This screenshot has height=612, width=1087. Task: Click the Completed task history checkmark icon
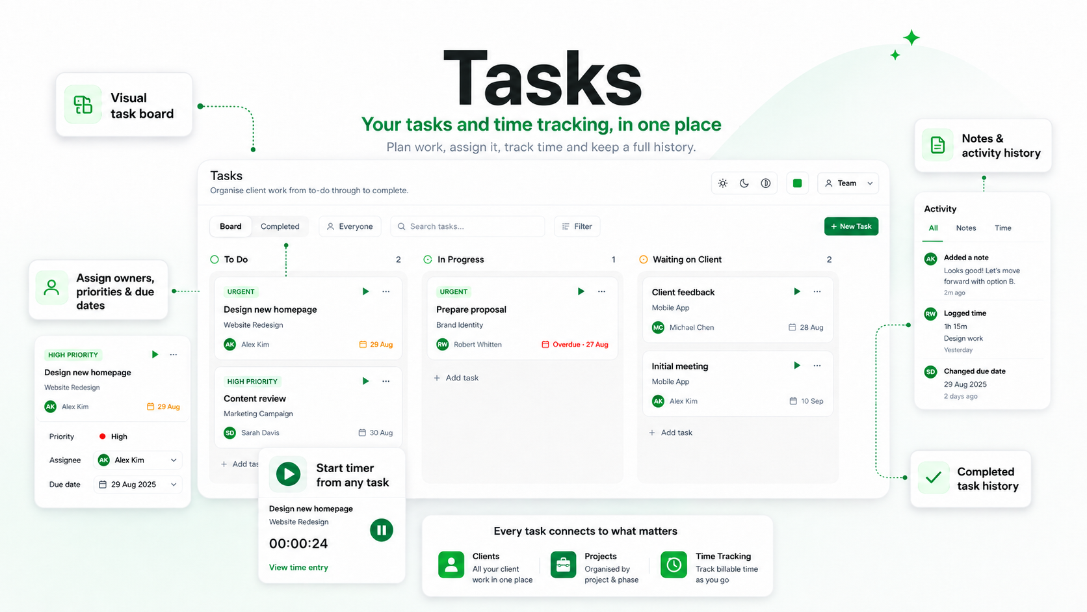point(934,478)
